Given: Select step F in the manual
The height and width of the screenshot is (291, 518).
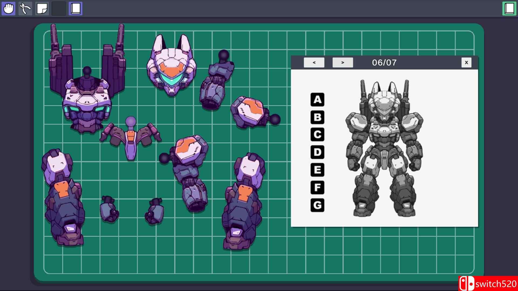Looking at the screenshot, I should (317, 188).
